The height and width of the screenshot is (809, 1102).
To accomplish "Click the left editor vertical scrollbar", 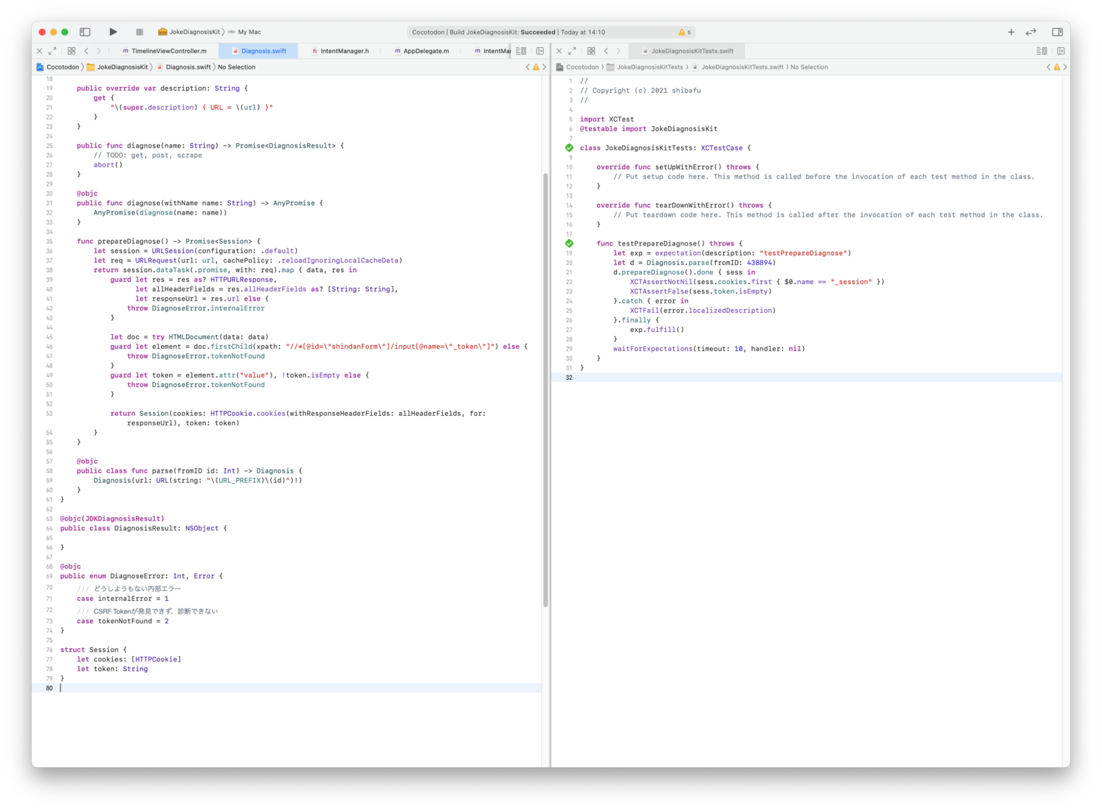I will [x=545, y=389].
